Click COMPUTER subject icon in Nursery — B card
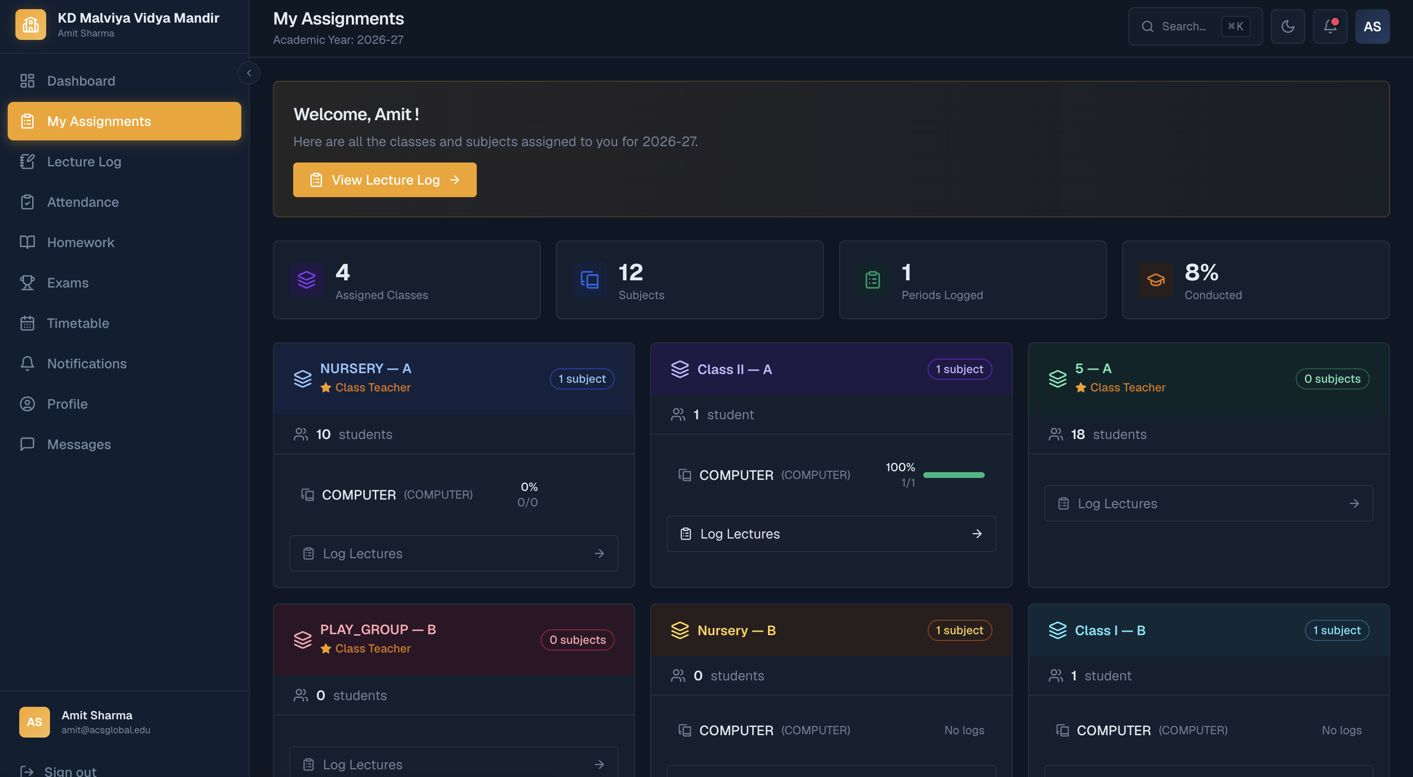 tap(684, 730)
